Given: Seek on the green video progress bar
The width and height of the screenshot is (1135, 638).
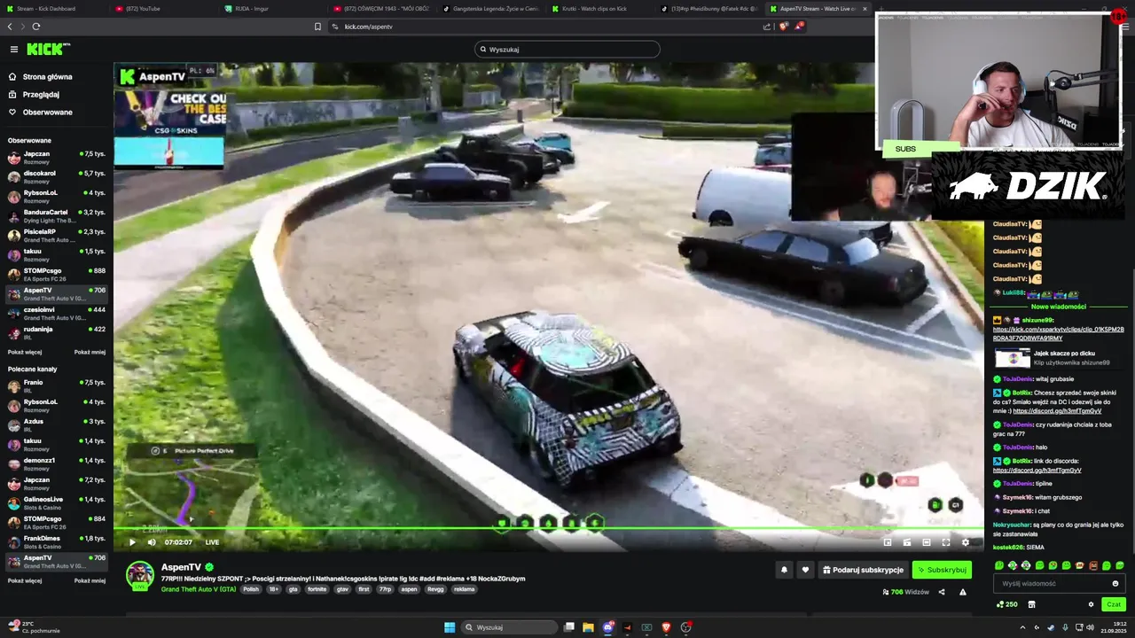Looking at the screenshot, I should [x=549, y=530].
